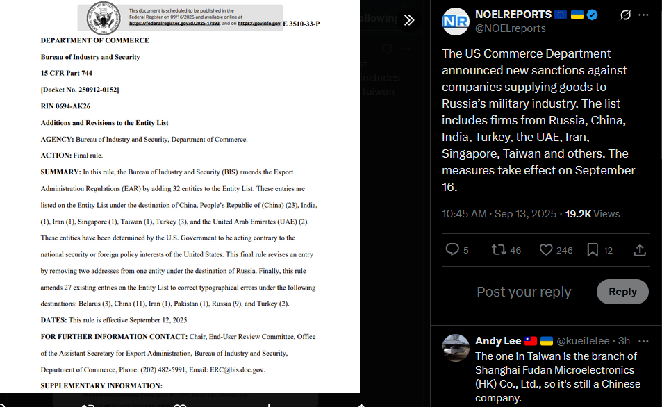Screen dimensions: 662x407
Task: Focus the 'Post your reply' field
Action: [524, 292]
